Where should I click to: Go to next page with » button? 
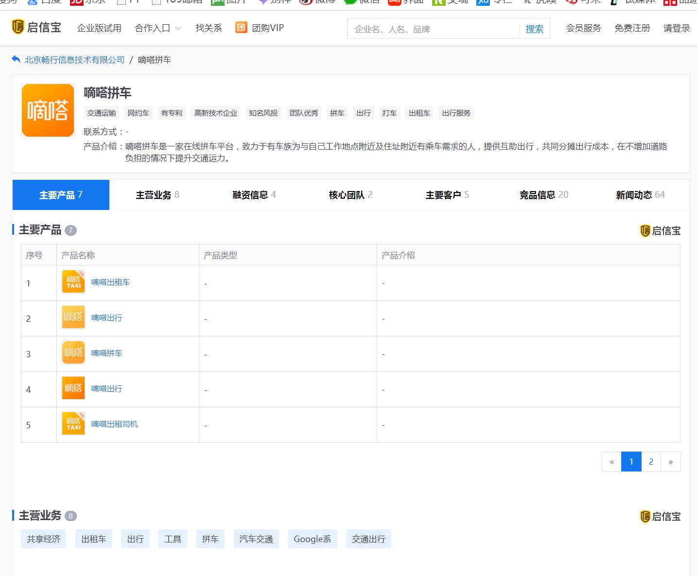click(x=671, y=462)
